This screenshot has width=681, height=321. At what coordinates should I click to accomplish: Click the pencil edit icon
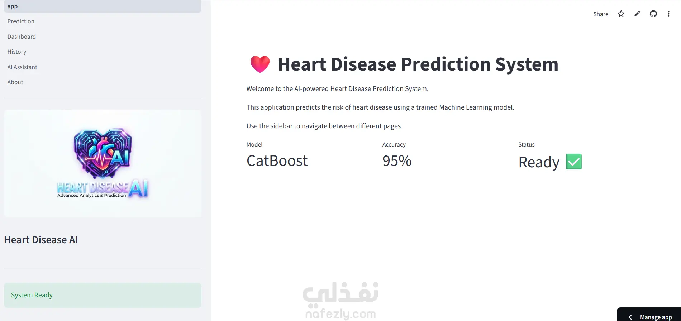[x=637, y=14]
